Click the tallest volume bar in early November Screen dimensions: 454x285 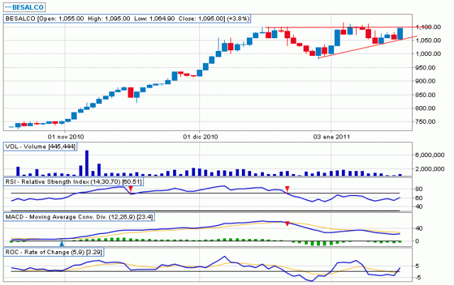[x=87, y=163]
